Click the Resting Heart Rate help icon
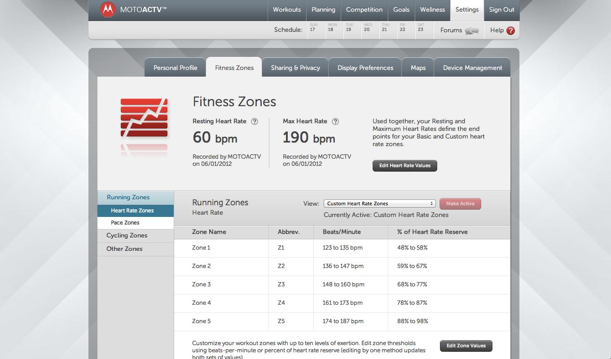Screen dimensions: 611x359 [x=255, y=121]
